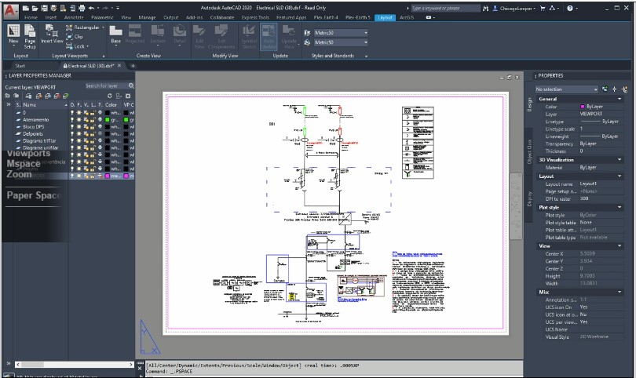Click the Plot printer quick access icon

tap(82, 8)
